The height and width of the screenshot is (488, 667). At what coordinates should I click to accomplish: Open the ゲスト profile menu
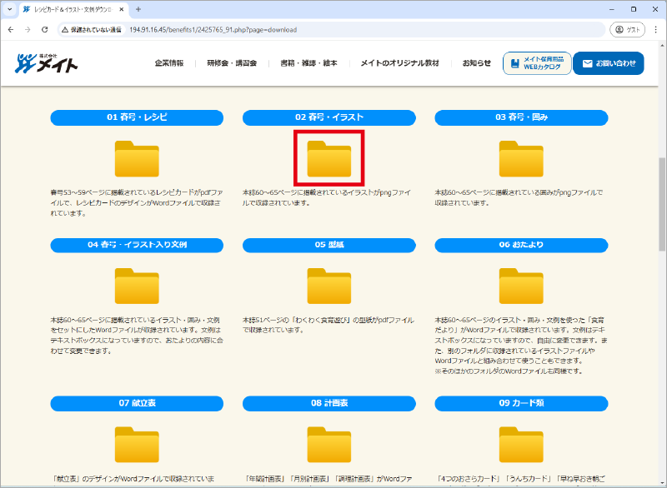[x=629, y=29]
